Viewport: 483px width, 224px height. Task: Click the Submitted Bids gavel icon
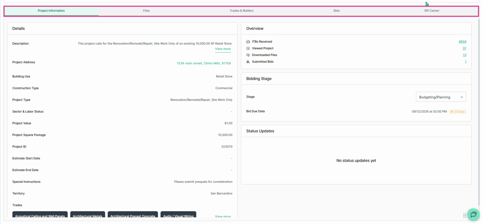[248, 62]
